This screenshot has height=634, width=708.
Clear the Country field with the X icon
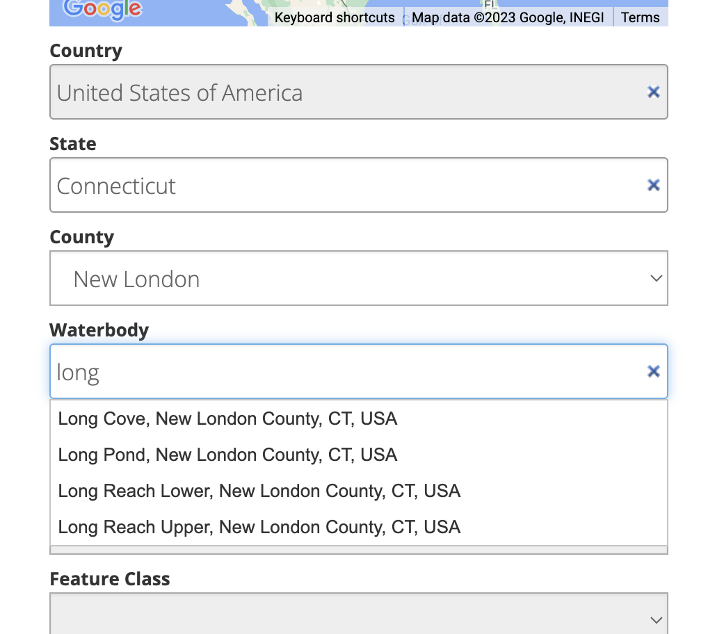pos(653,92)
